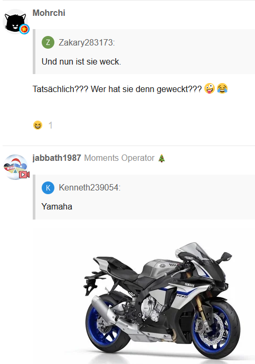Click the reaction count number 1
255x364 pixels.
[50, 125]
